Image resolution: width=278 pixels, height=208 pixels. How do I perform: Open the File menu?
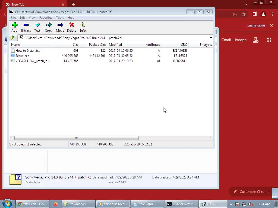(x=13, y=18)
